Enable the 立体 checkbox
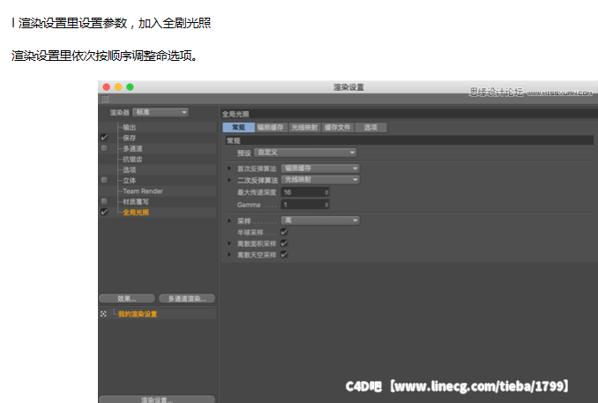Image resolution: width=598 pixels, height=403 pixels. 104,180
